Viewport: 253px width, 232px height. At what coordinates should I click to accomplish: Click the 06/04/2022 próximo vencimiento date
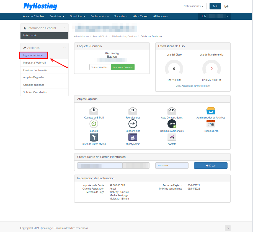pyautogui.click(x=193, y=189)
